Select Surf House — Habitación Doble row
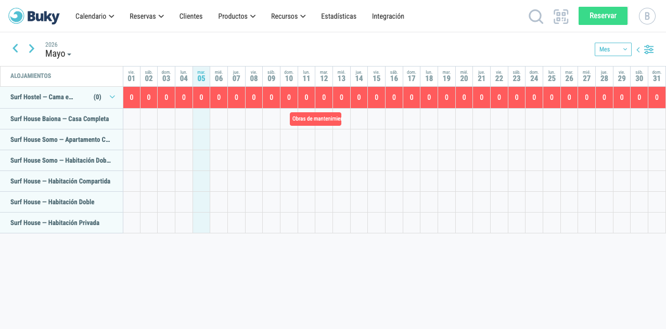This screenshot has width=666, height=329. (61, 202)
